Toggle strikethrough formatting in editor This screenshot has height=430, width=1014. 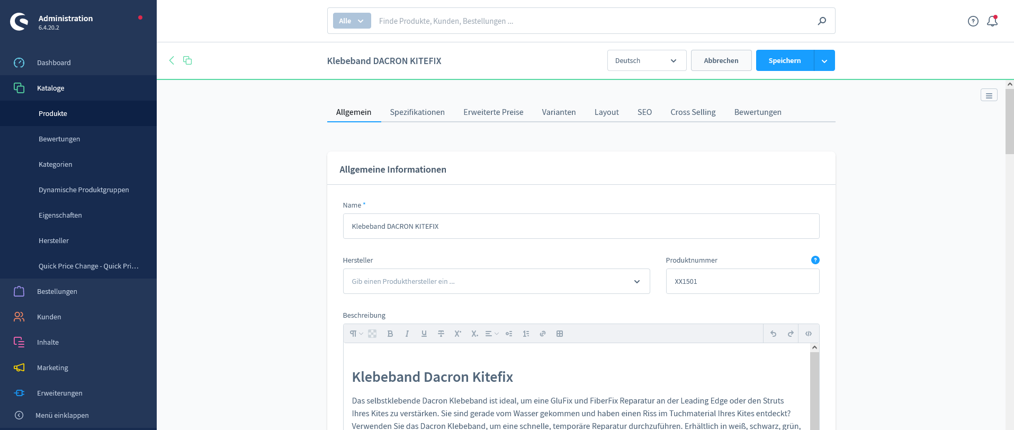tap(441, 334)
